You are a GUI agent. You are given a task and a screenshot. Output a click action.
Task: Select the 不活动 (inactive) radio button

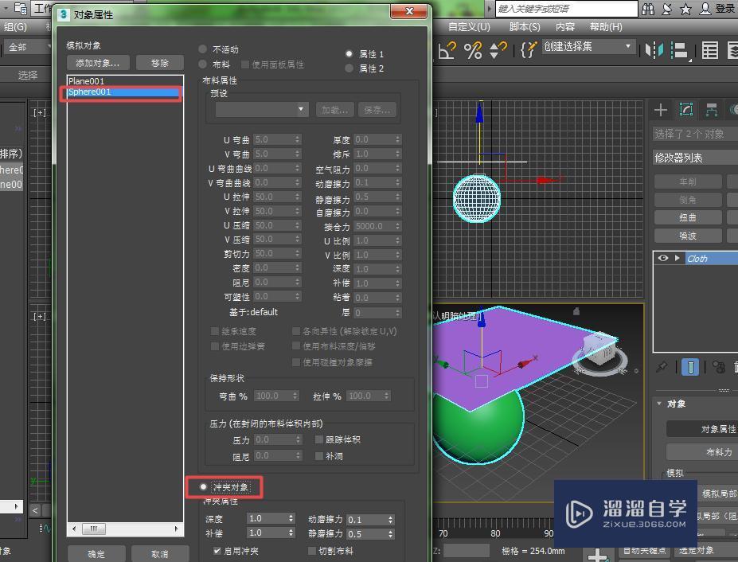tap(203, 49)
